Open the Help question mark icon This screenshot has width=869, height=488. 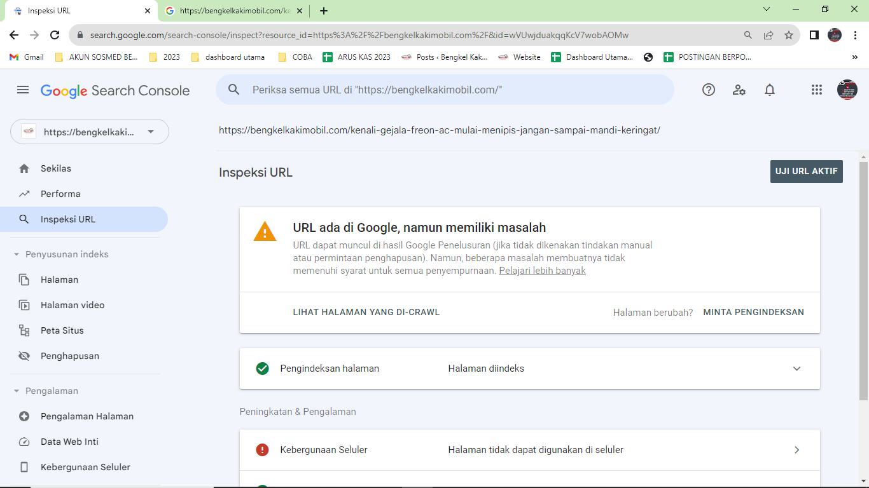(x=709, y=90)
